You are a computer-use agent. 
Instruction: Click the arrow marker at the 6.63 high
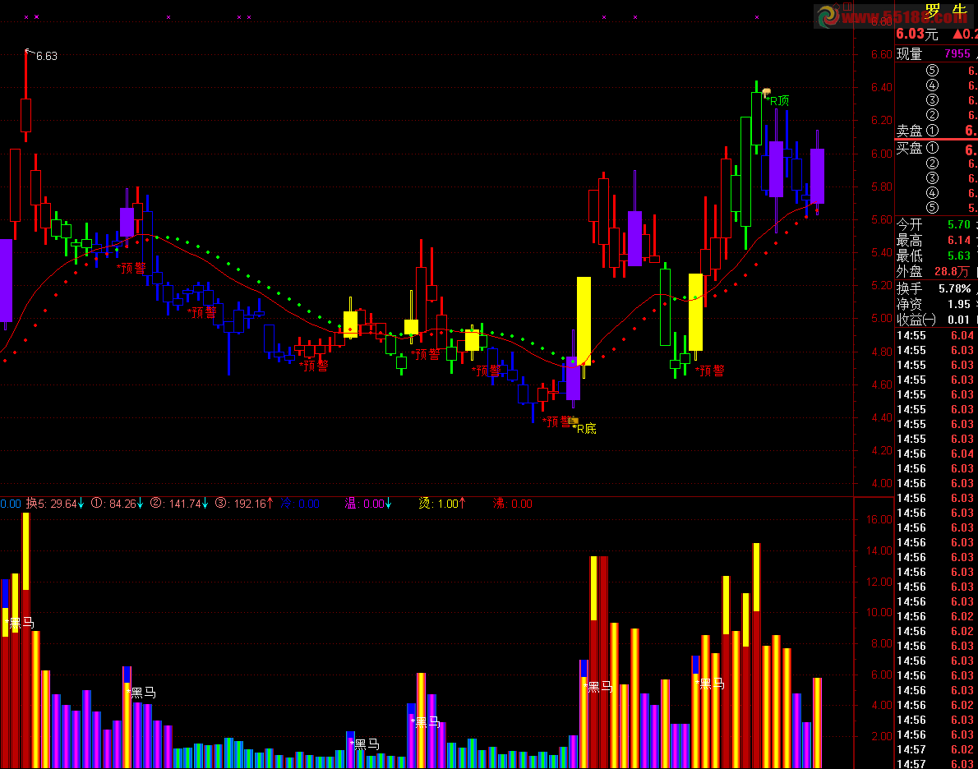point(30,51)
